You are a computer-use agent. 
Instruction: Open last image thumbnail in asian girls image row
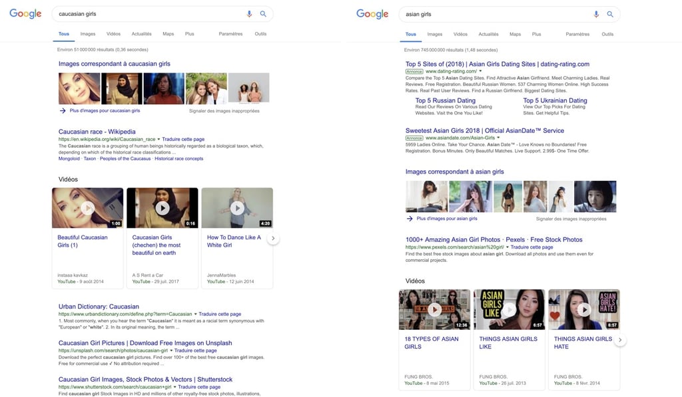click(595, 197)
